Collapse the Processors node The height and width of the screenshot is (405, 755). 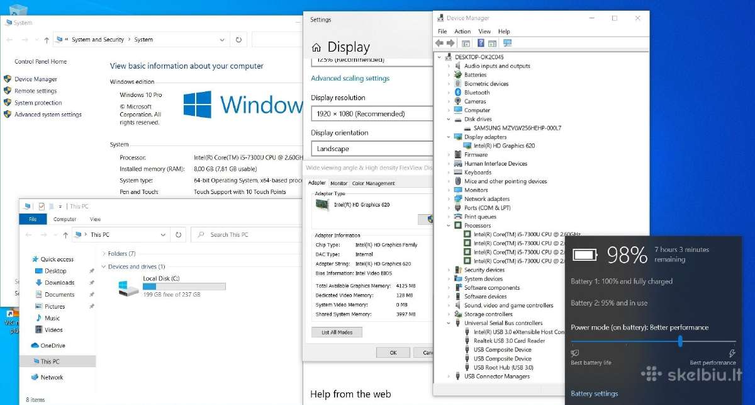pos(449,225)
